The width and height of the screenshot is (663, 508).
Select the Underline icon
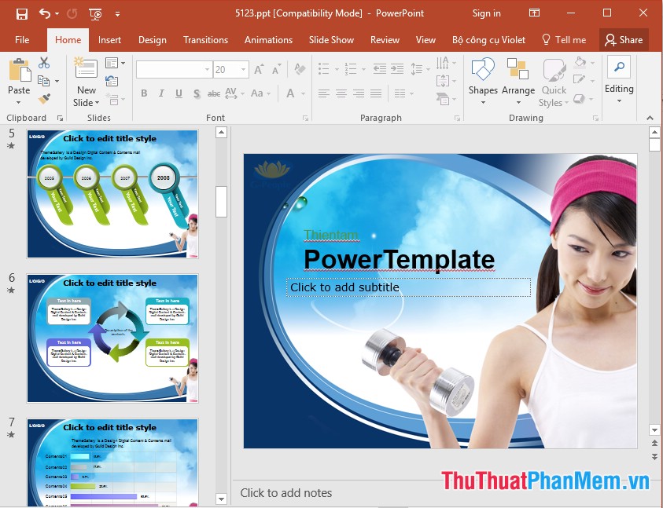pos(177,93)
